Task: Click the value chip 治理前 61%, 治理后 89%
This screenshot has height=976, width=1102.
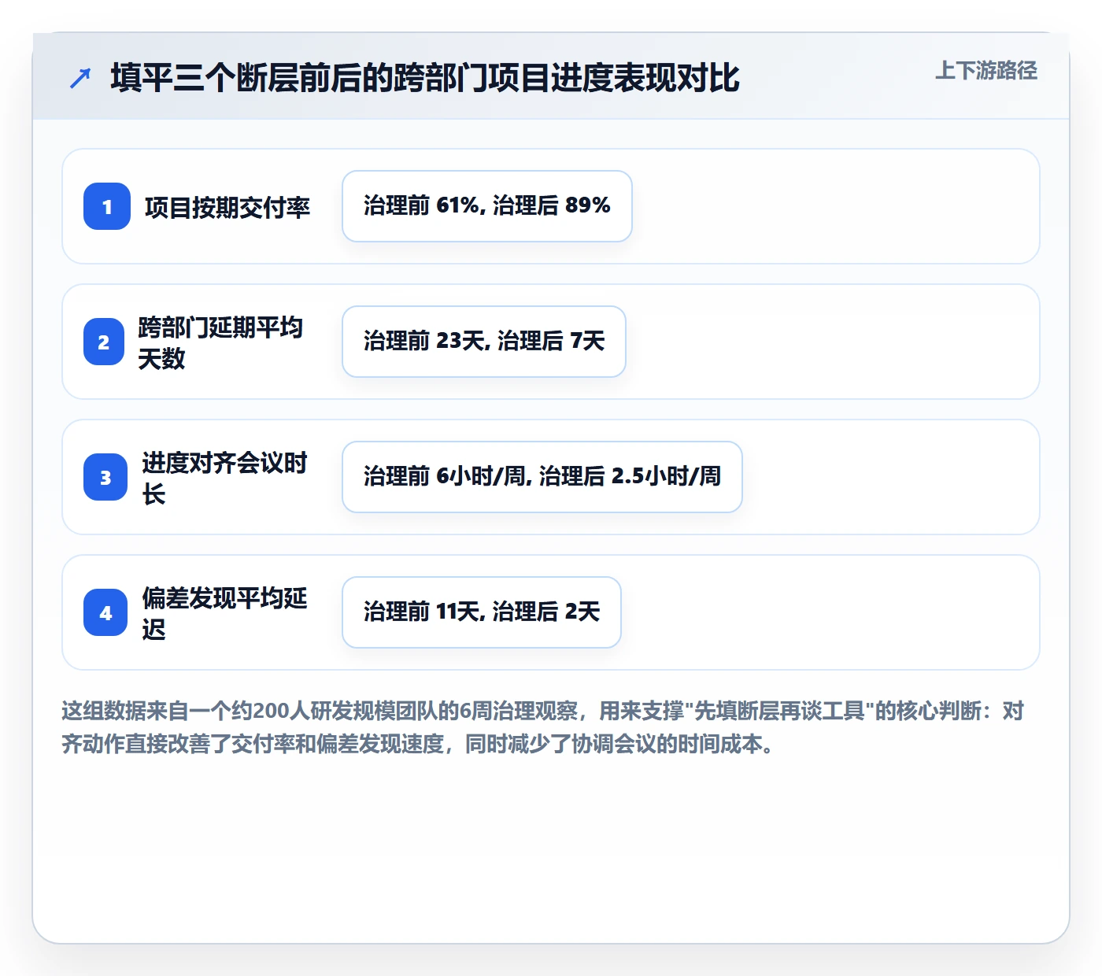Action: pos(487,206)
